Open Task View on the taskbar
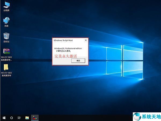The height and width of the screenshot is (121, 161). 19,118
